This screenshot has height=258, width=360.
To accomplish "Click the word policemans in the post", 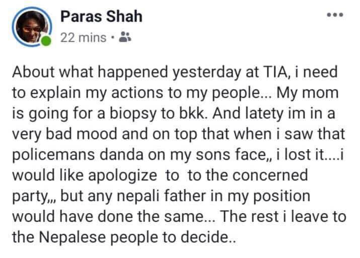I will coord(53,155).
